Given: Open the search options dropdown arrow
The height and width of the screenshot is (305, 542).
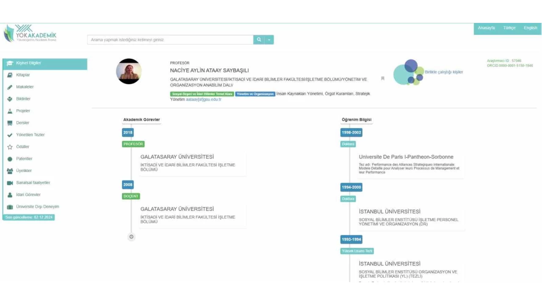Looking at the screenshot, I should [x=269, y=40].
